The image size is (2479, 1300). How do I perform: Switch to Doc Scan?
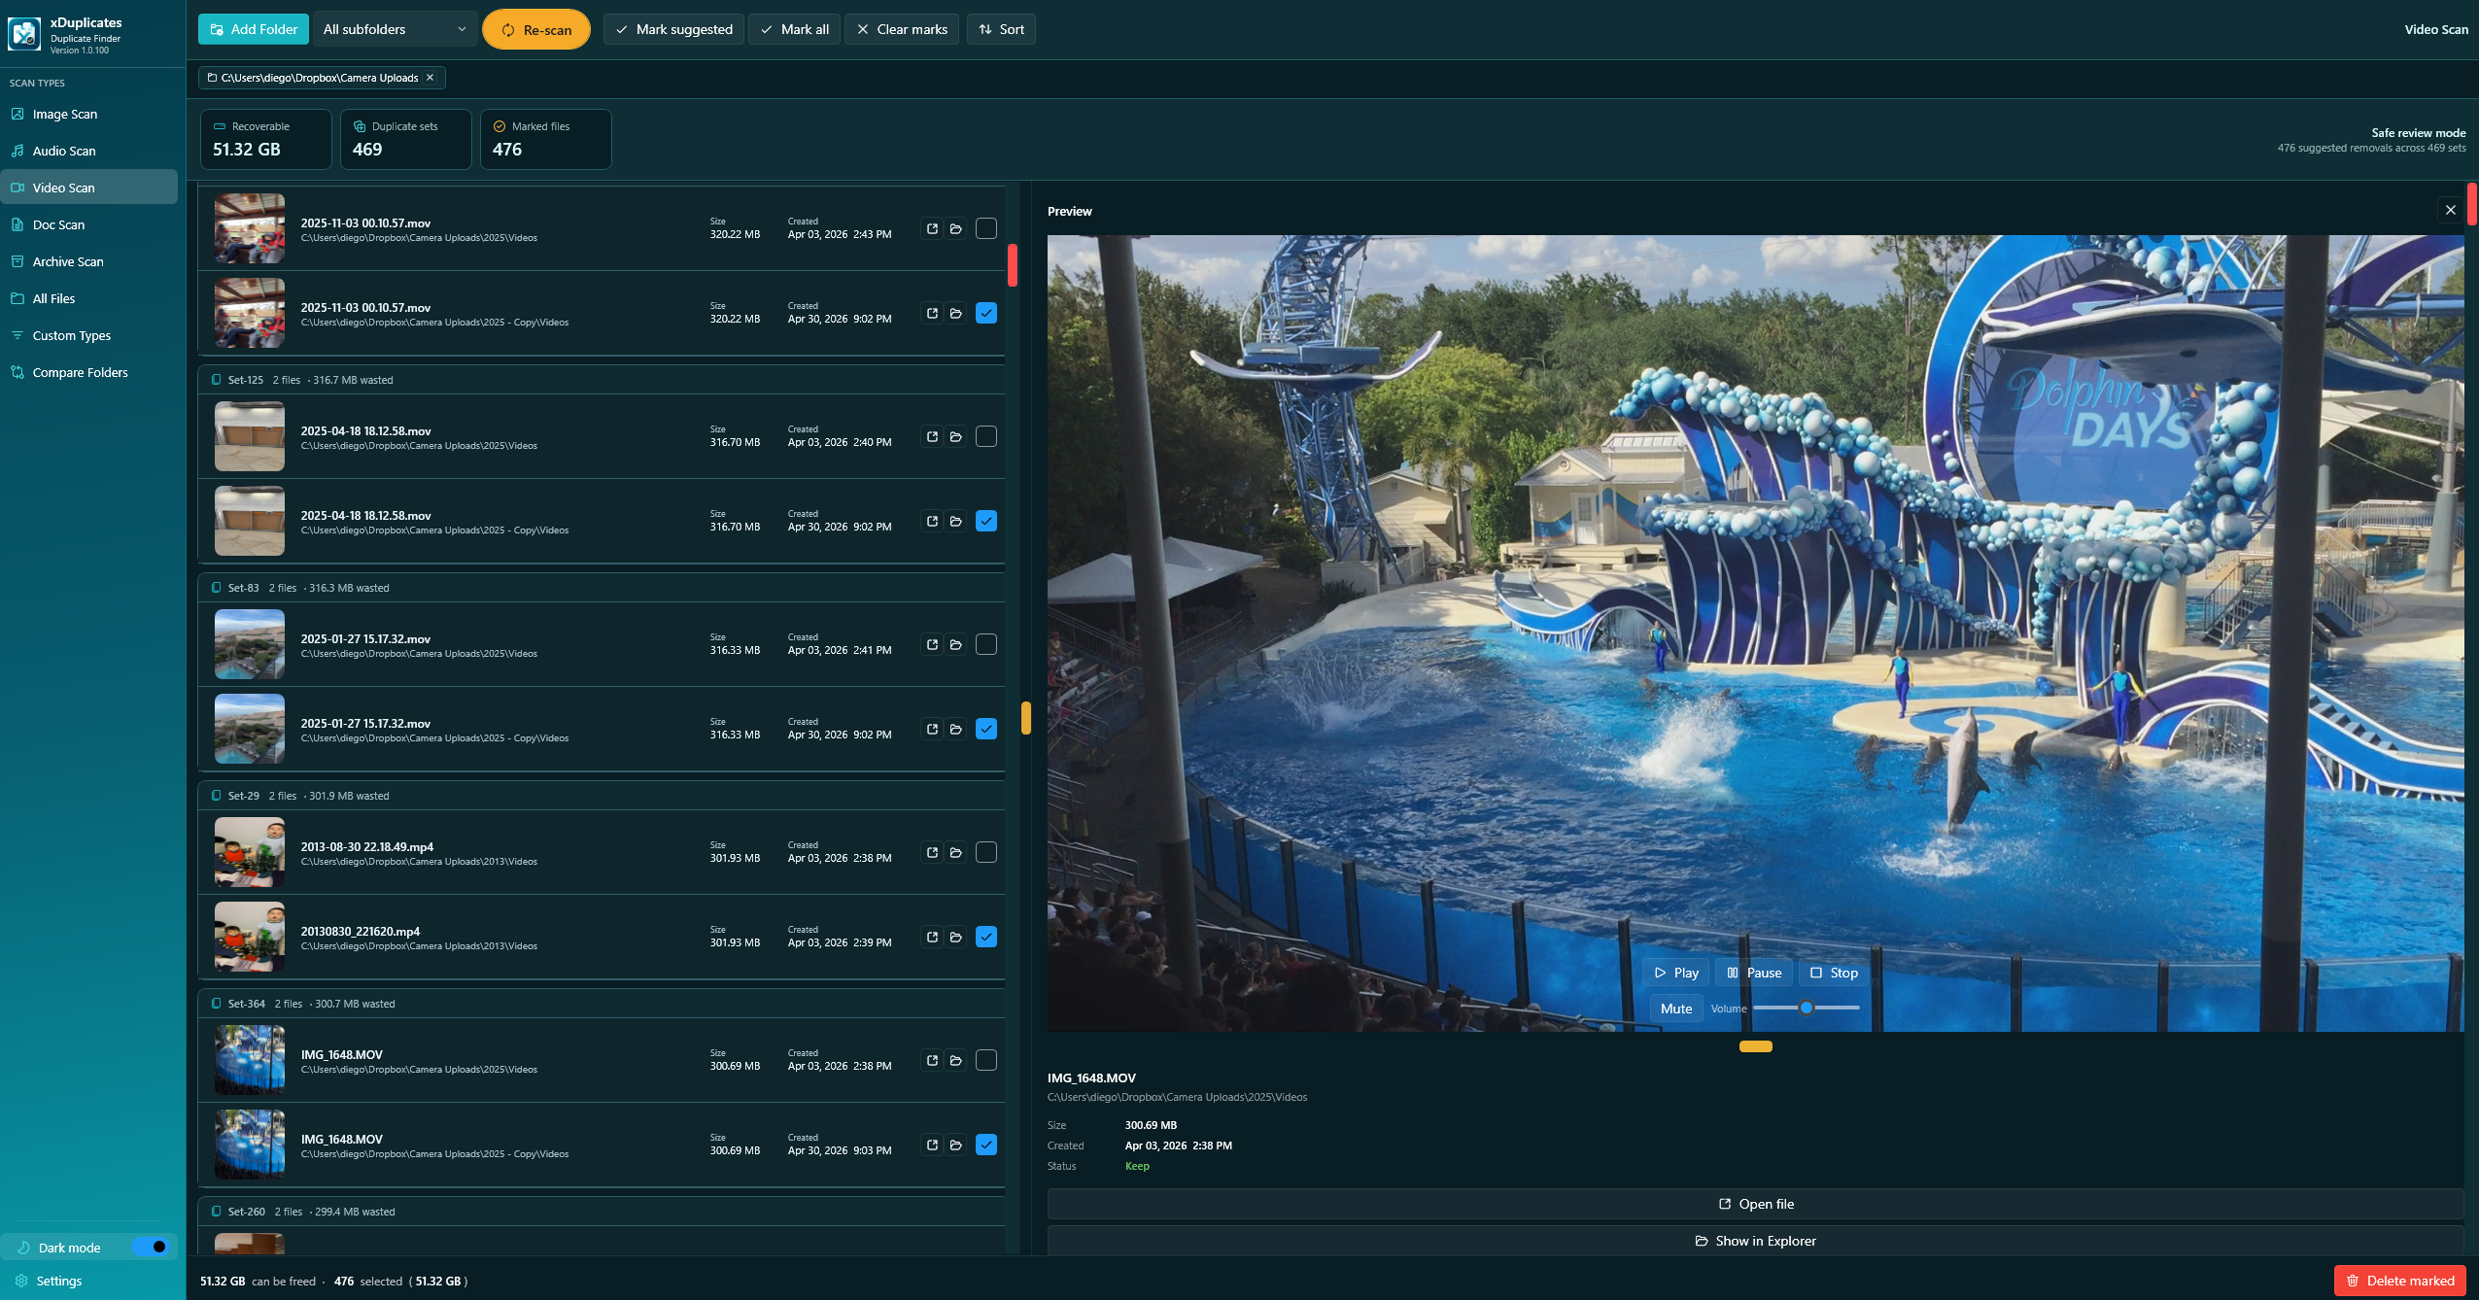point(88,224)
